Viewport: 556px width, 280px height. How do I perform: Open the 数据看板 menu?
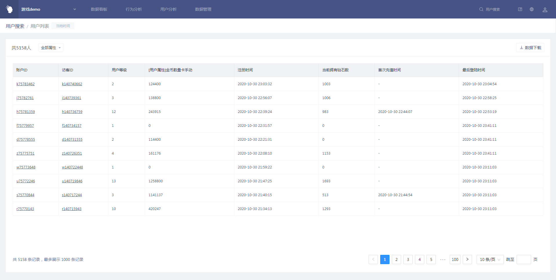[x=99, y=9]
